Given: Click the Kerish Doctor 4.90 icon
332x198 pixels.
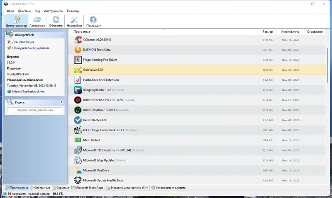Looking at the screenshot, I should (78, 120).
